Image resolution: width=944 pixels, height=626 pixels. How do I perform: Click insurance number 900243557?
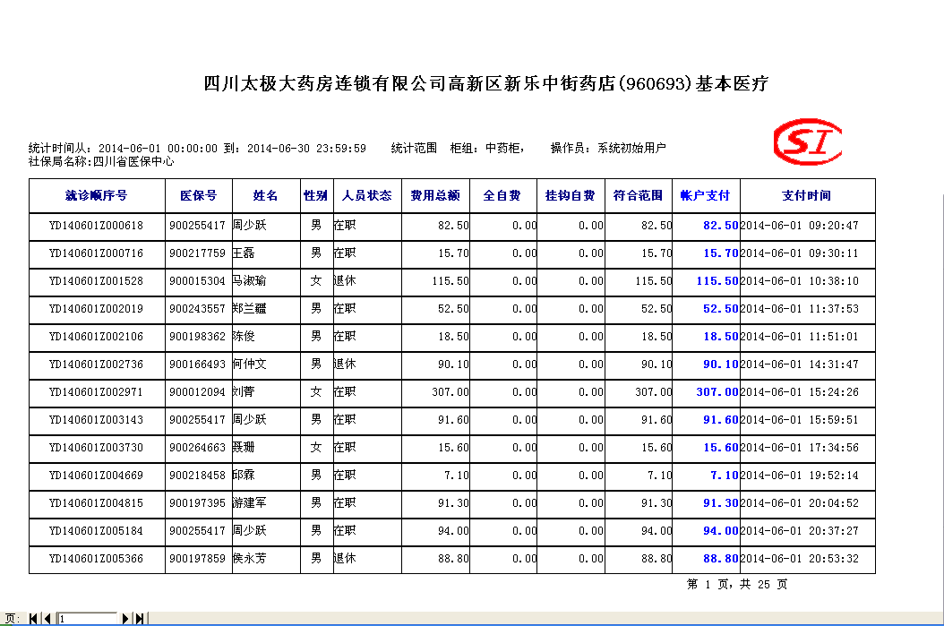click(x=197, y=309)
